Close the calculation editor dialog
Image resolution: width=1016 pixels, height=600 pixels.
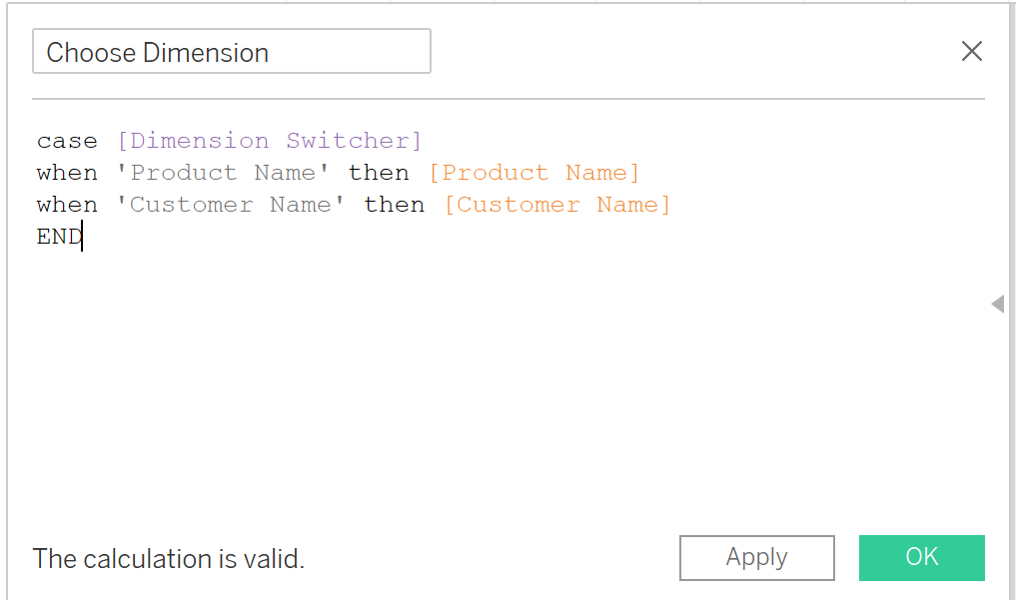971,52
